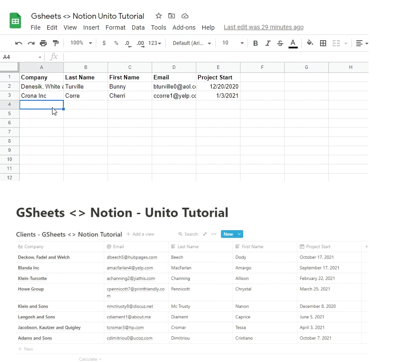The width and height of the screenshot is (397, 362).
Task: Open the Edit menu
Action: click(x=52, y=27)
